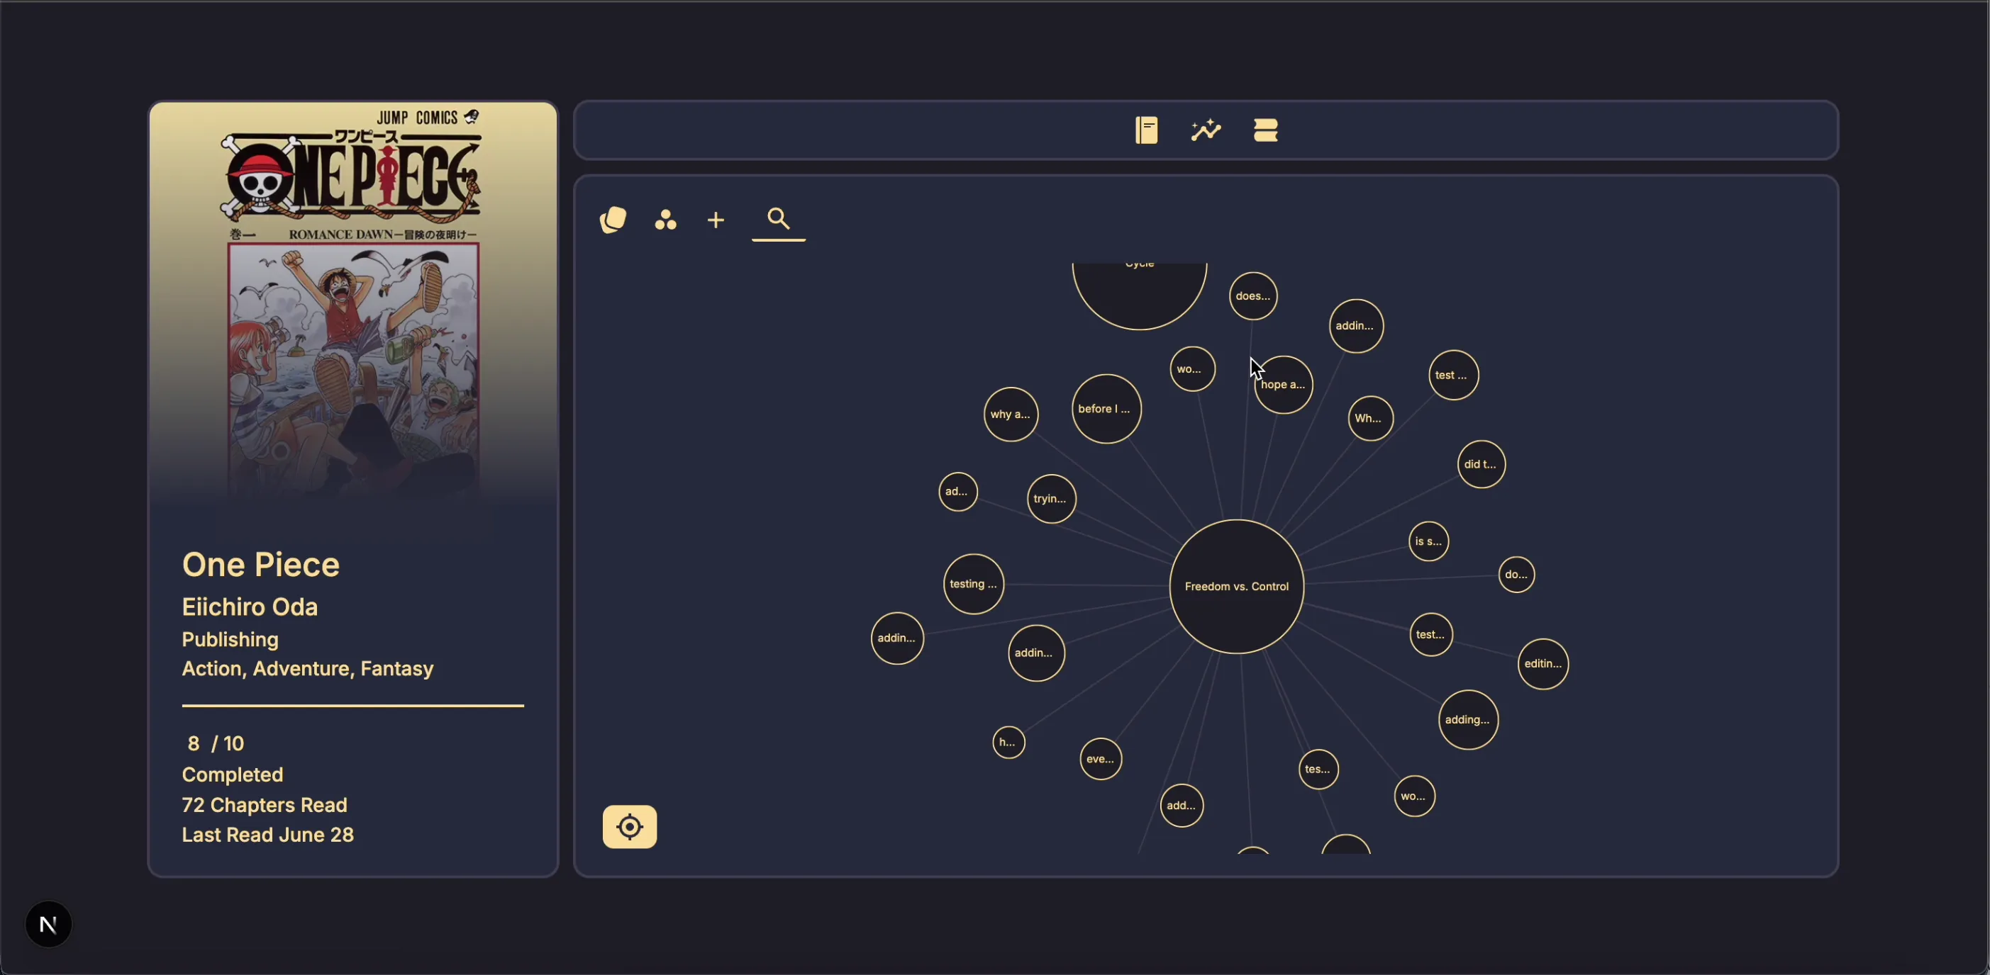Open the One Piece cover thumbnail
1990x975 pixels.
[353, 303]
